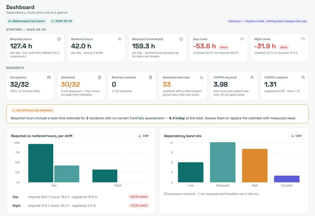Click the -31.9 h short pill in Night row

tap(139, 205)
